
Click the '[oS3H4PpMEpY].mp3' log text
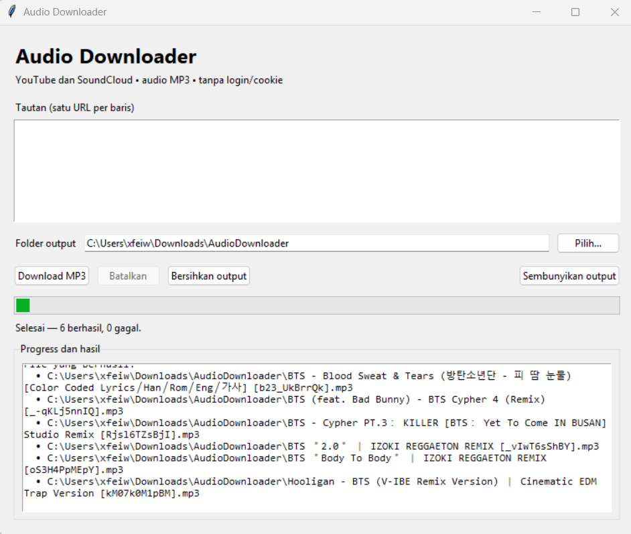(x=74, y=470)
